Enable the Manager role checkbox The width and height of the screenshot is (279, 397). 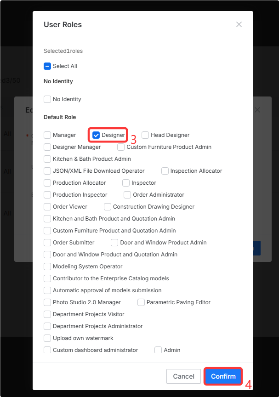[x=47, y=135]
